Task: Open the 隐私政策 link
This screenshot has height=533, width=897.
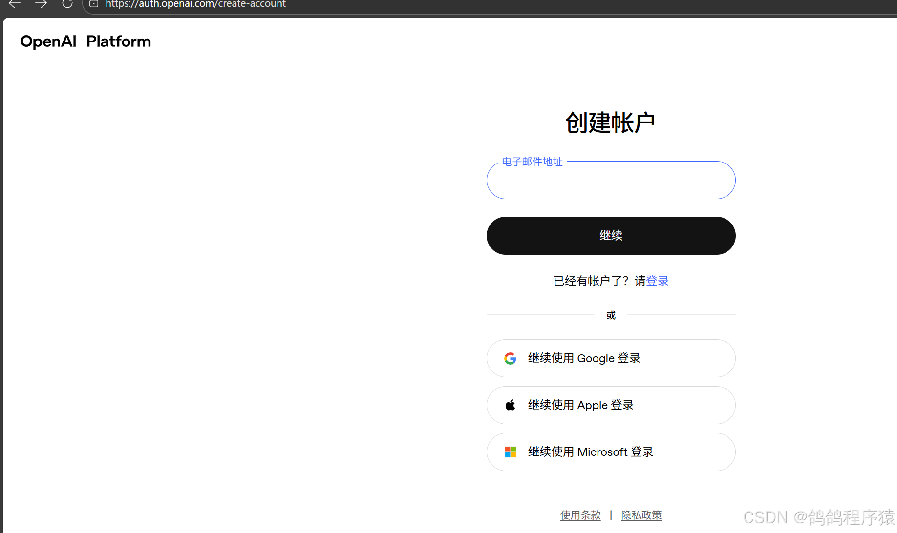Action: coord(641,515)
